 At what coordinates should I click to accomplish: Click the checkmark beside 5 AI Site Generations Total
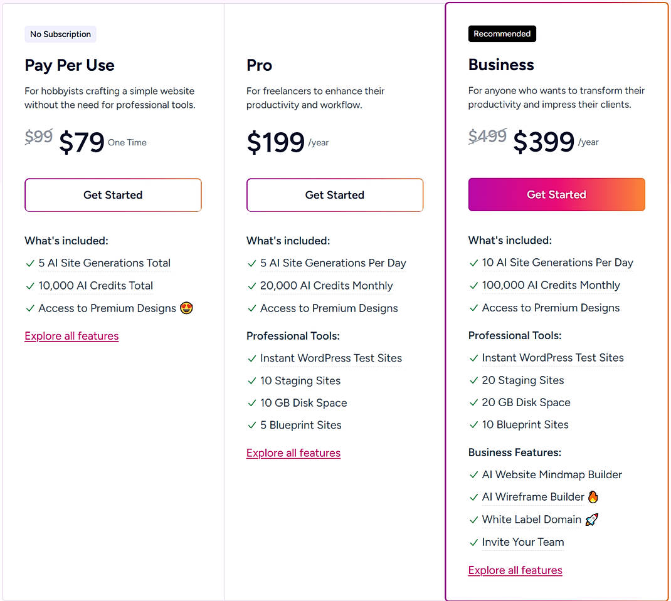click(29, 263)
